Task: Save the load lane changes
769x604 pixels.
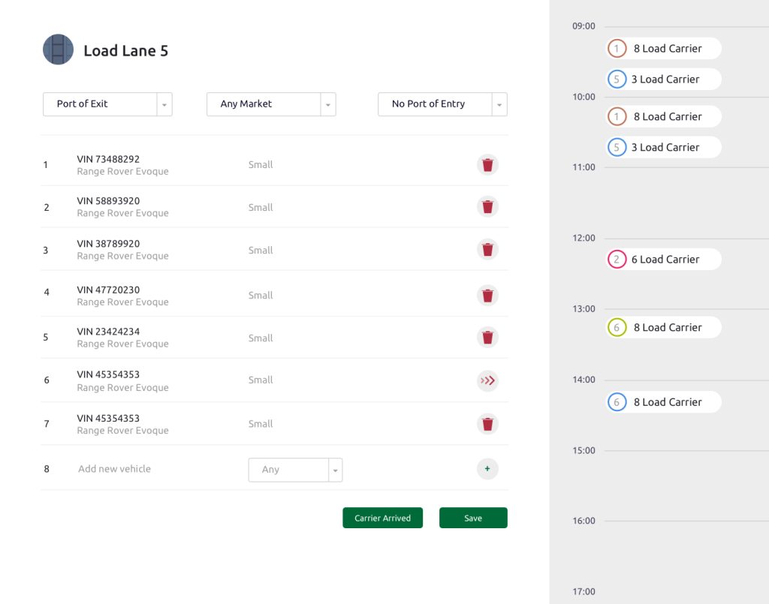Action: tap(473, 518)
